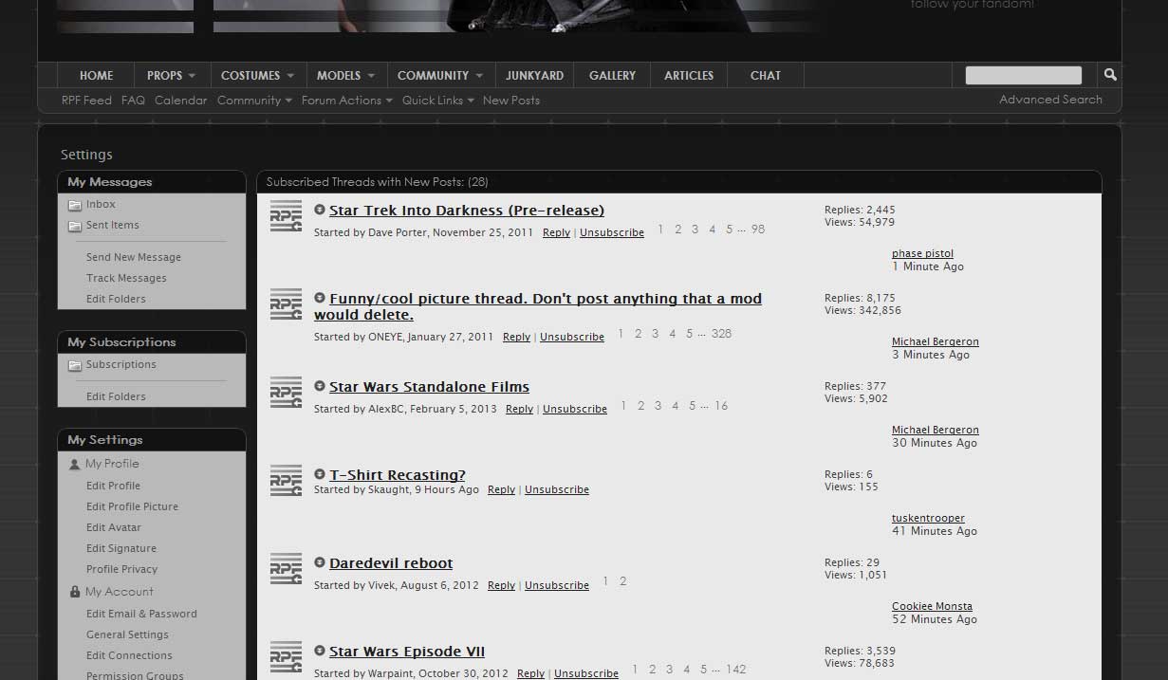The image size is (1168, 680).
Task: Go to first new post in Daredevil reboot thread
Action: tap(320, 562)
